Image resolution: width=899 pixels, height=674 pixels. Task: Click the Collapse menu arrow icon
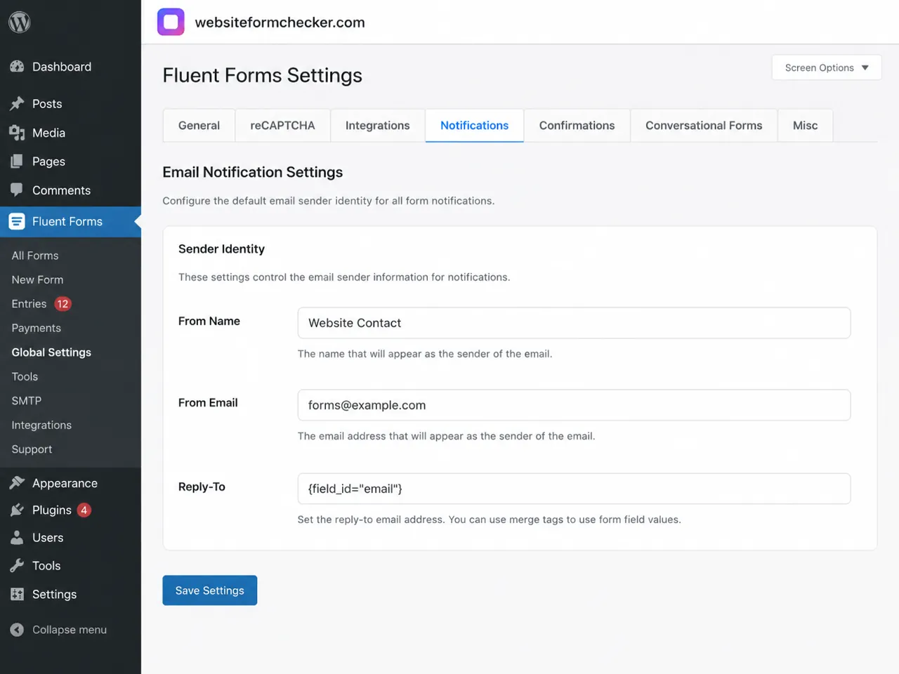17,630
